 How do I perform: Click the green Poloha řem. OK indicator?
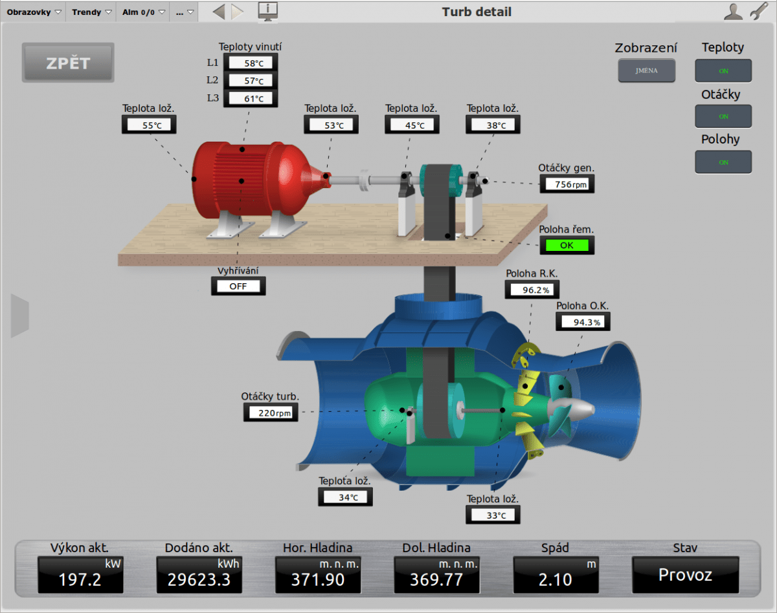(x=567, y=245)
